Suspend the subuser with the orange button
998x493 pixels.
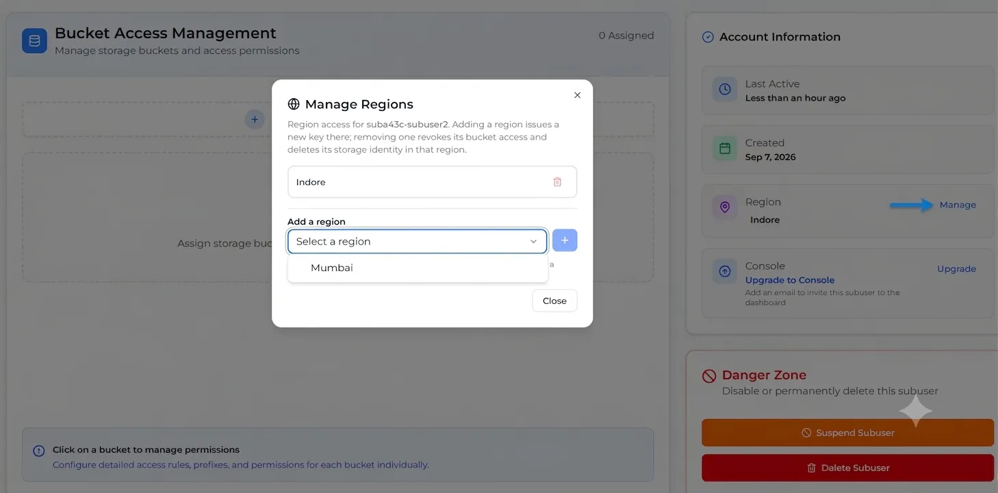[847, 433]
